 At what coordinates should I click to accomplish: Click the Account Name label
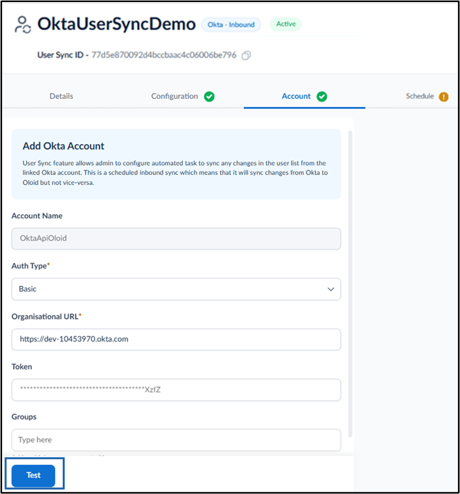click(37, 216)
